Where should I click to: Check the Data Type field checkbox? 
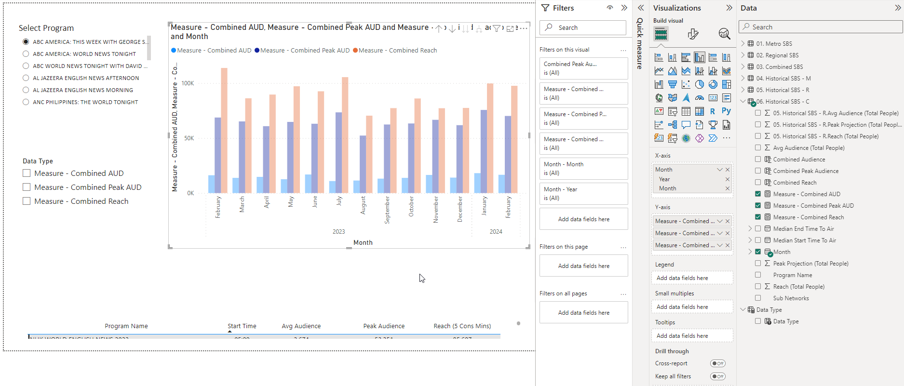[x=758, y=321]
